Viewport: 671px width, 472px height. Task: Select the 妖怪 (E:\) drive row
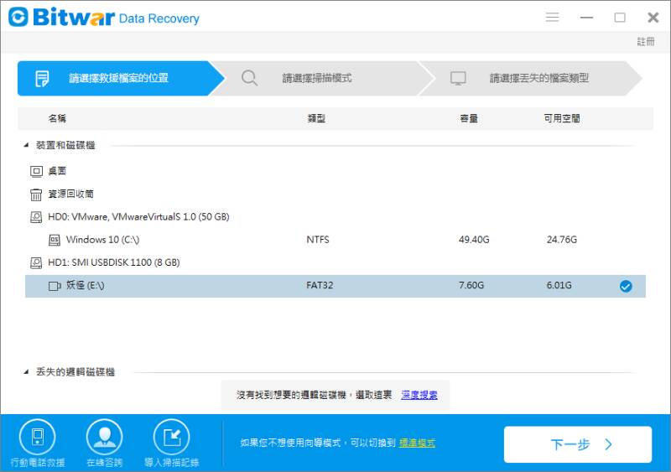tap(335, 286)
